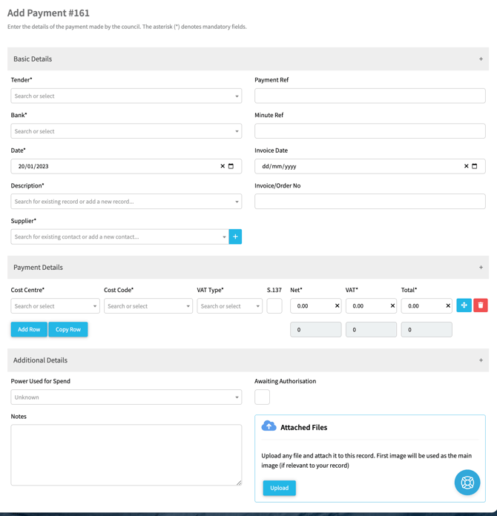Click the date value 20/01/2023
Screen dimensions: 497x516
[x=33, y=166]
